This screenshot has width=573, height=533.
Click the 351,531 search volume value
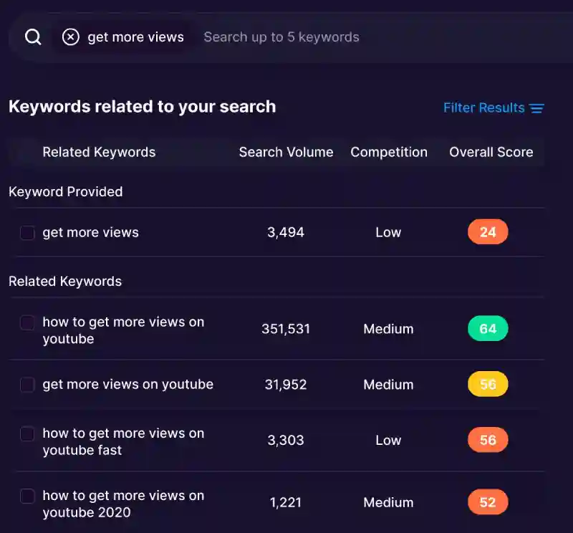click(286, 329)
